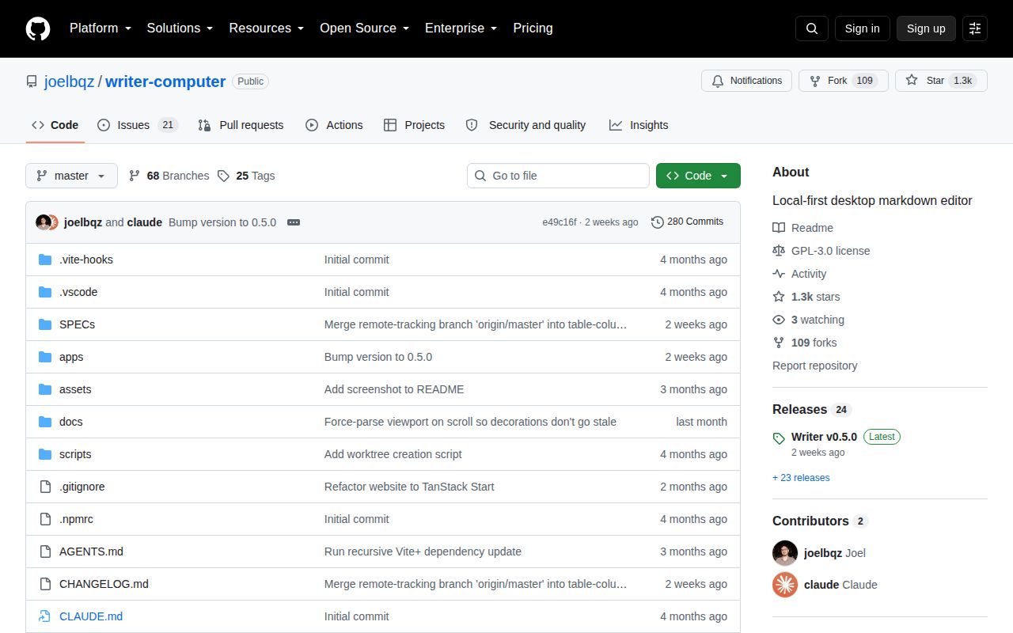Click the CHANGELOG.md file icon
1013x633 pixels.
point(45,584)
